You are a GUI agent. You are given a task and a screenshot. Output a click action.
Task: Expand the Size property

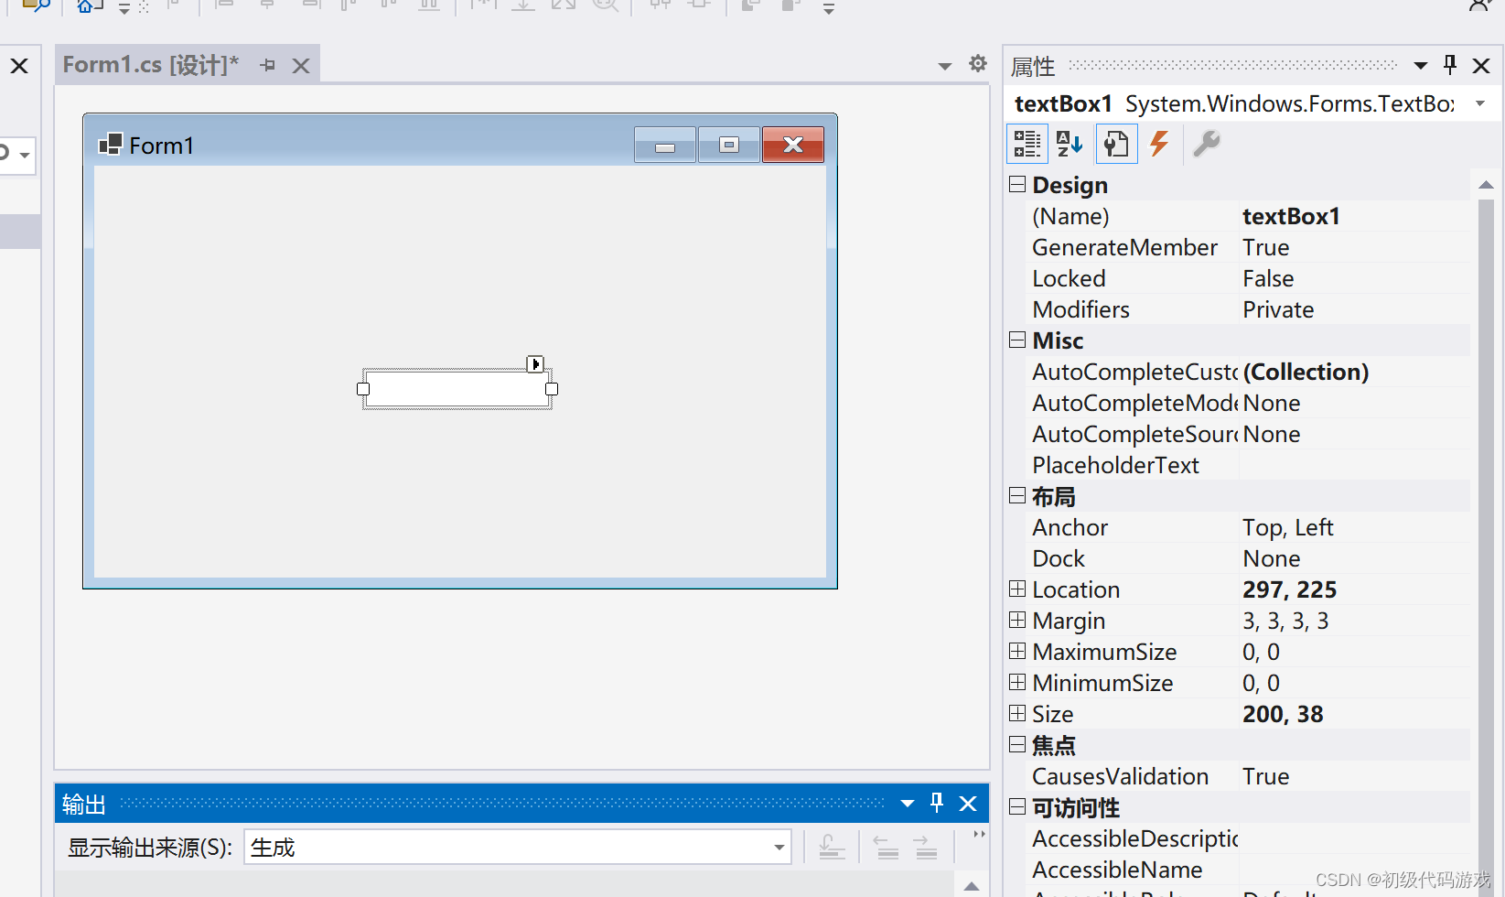pos(1017,713)
